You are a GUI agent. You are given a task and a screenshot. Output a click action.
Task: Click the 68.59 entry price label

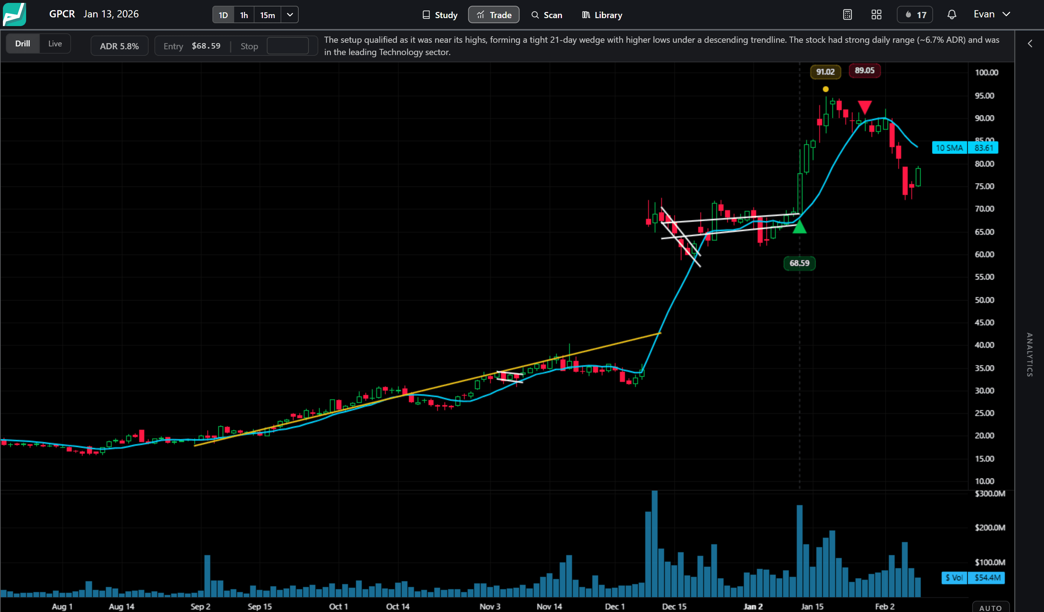(x=799, y=263)
